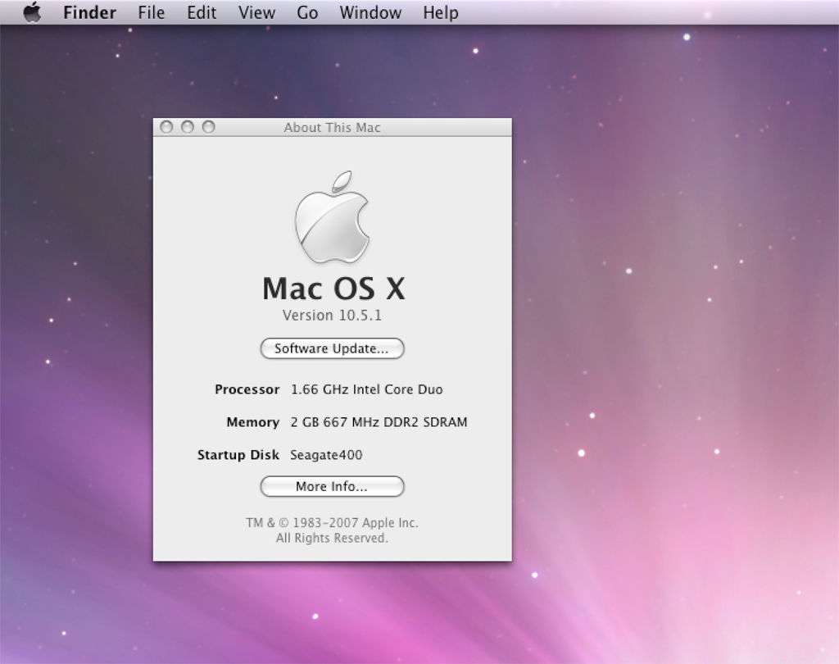Viewport: 839px width, 664px height.
Task: Click the More Info... button
Action: tap(332, 486)
